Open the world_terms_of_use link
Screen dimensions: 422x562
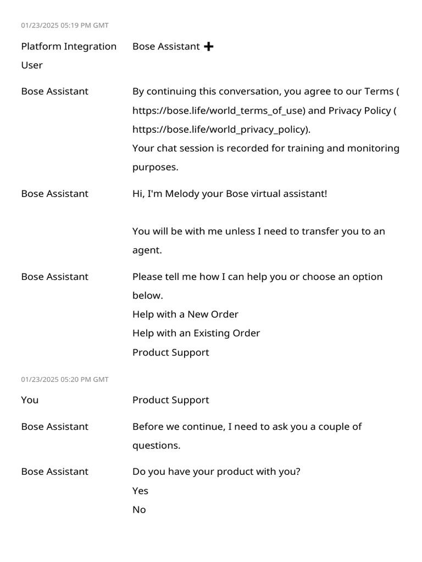(218, 110)
